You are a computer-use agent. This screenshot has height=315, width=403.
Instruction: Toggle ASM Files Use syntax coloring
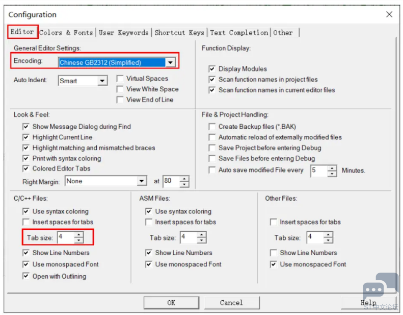(149, 211)
